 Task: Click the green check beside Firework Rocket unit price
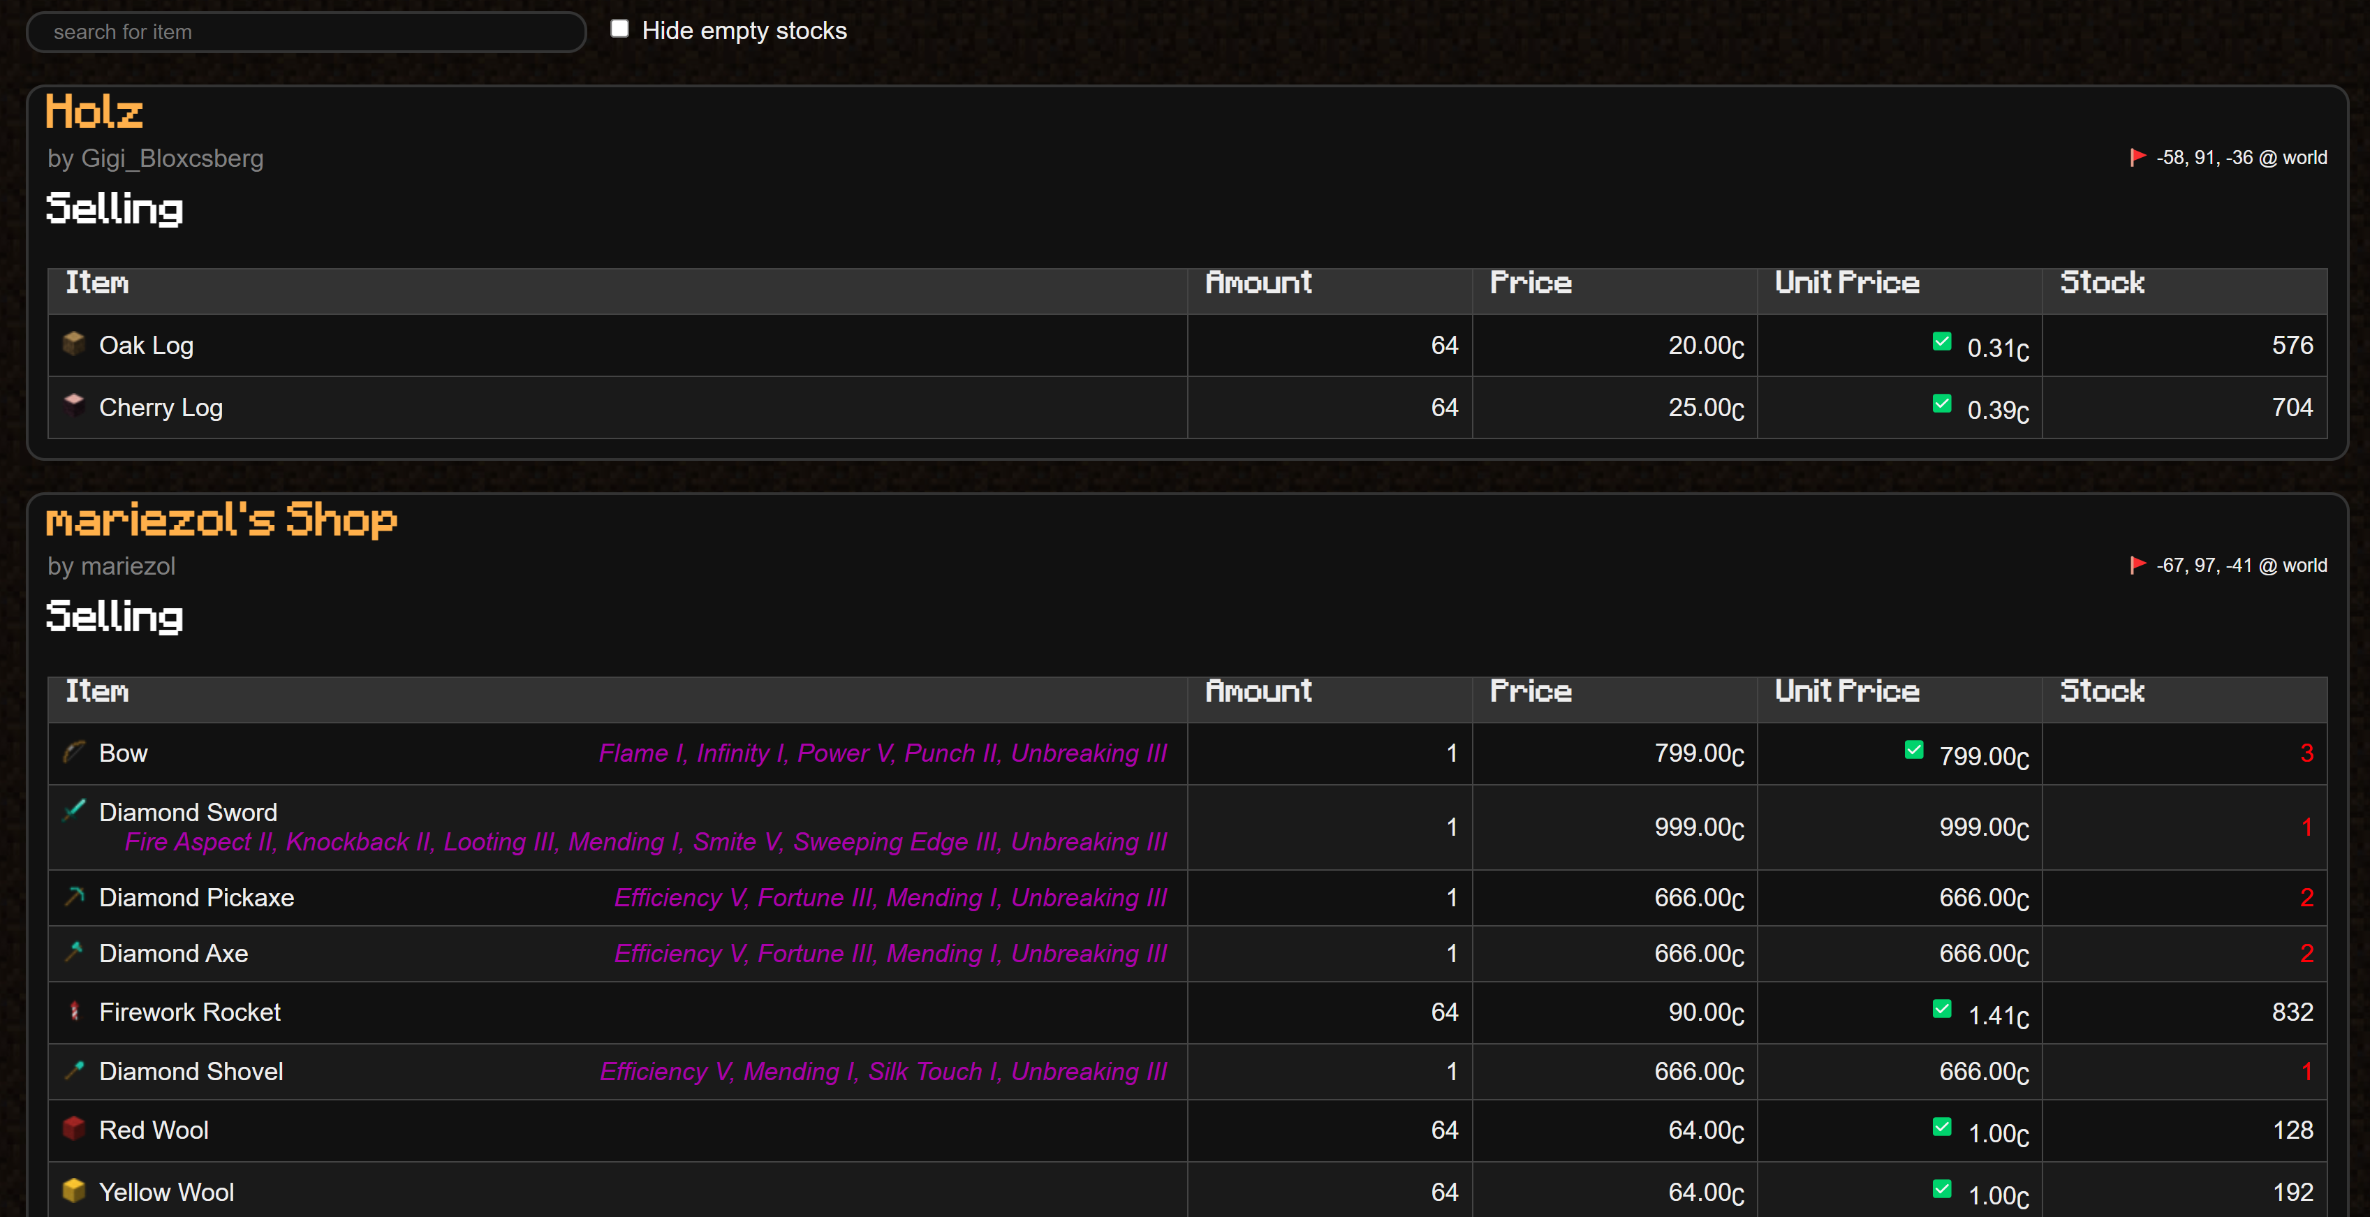(1942, 1008)
